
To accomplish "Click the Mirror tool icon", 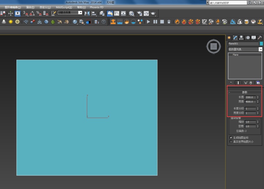I will [x=87, y=13].
